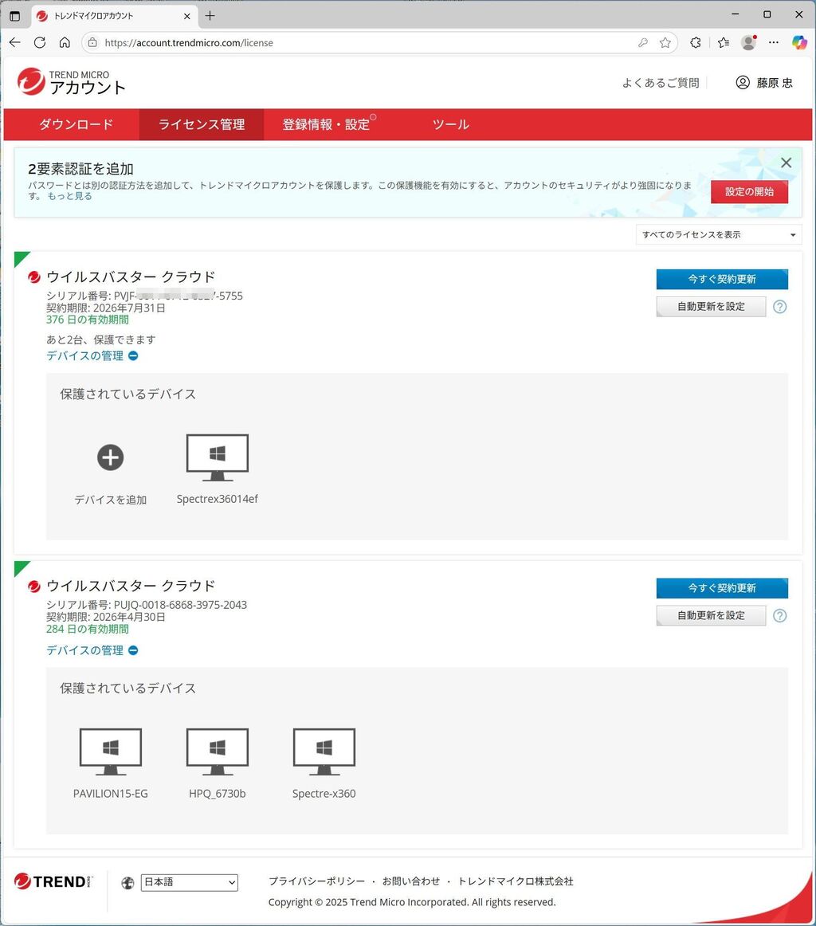Click the address bar URL field

point(366,42)
